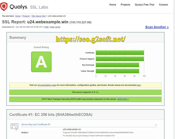Click the Clear cache link
Screen dimensions: 175x139
pos(55,27)
